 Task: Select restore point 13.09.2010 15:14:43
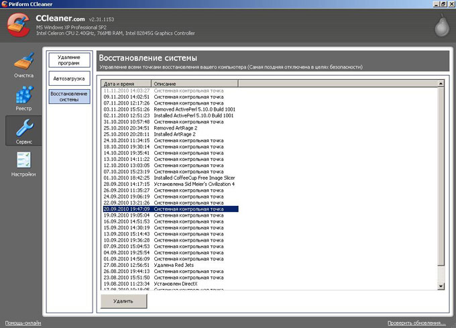[x=171, y=234]
